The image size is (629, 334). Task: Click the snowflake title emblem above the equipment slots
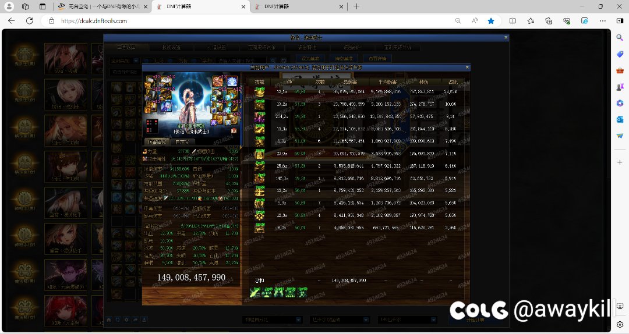[x=232, y=81]
